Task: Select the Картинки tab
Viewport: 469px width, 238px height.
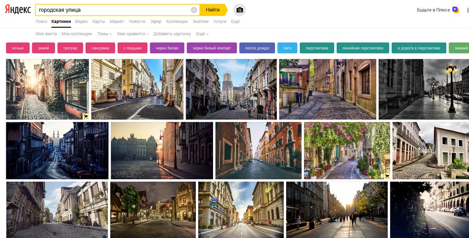Action: 61,21
